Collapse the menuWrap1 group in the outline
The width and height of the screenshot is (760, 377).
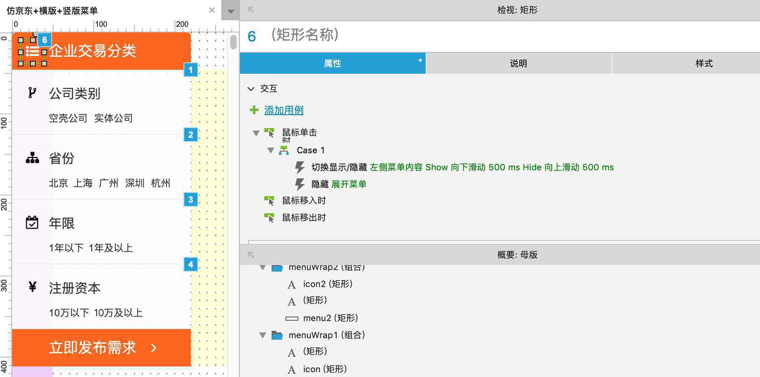(263, 335)
